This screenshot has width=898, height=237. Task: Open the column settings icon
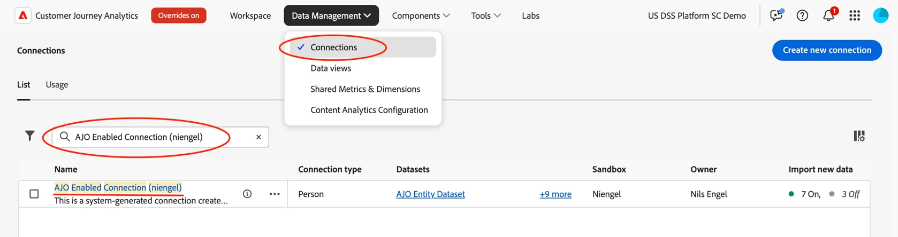tap(859, 136)
